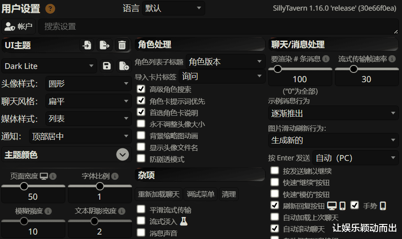Open the help icon beside 用户设置
402x239 pixels.
50,9
